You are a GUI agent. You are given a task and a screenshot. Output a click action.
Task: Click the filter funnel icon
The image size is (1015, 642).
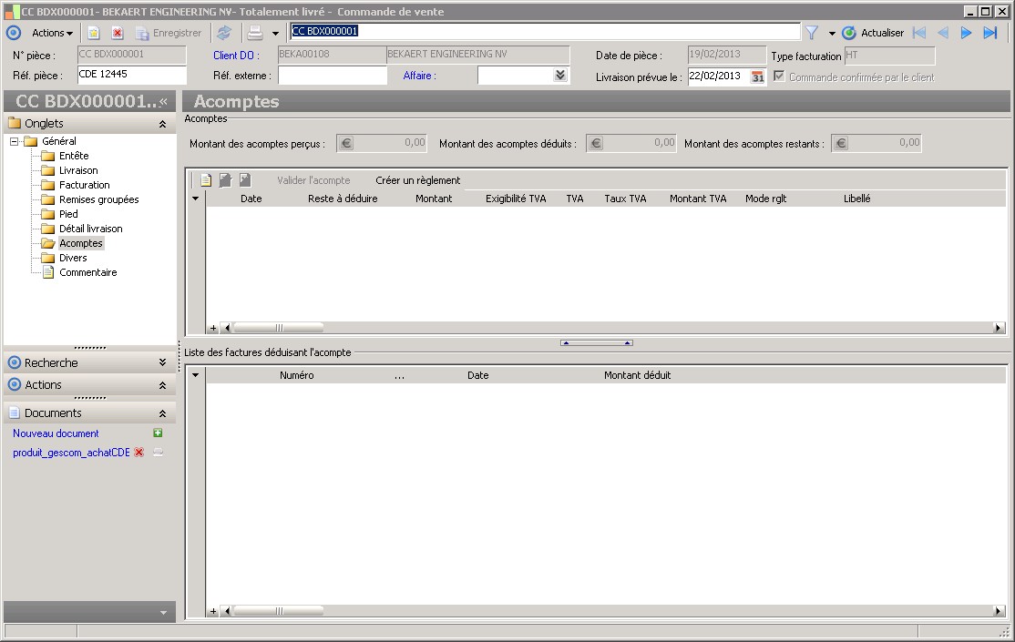point(811,33)
